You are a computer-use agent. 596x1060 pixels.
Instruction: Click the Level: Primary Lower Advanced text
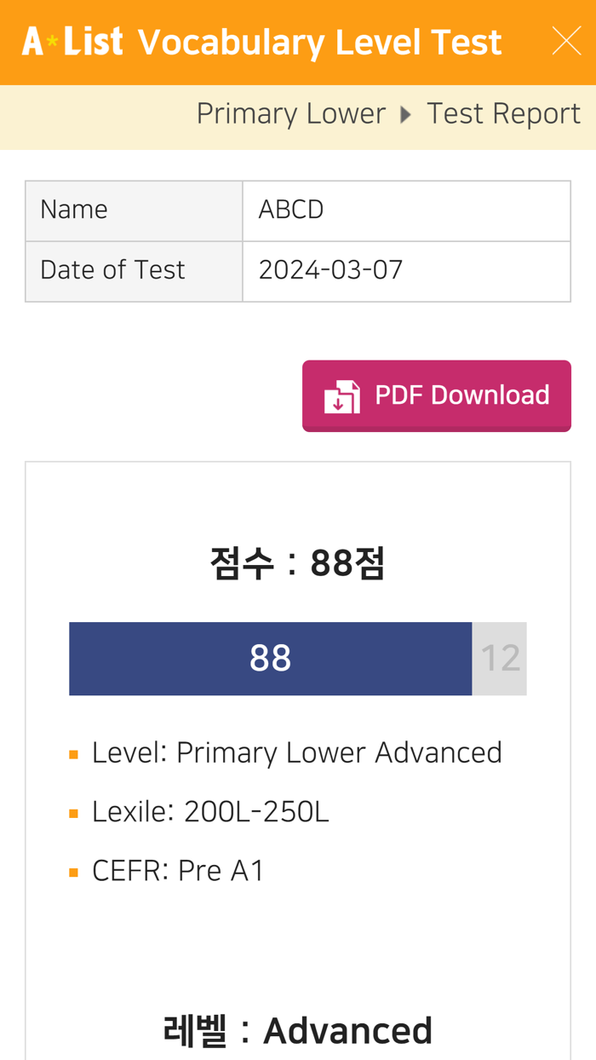coord(296,752)
